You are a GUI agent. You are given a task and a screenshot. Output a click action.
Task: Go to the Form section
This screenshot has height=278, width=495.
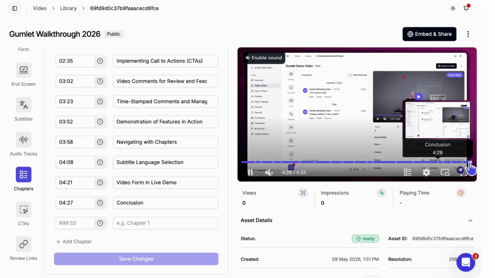(x=23, y=49)
